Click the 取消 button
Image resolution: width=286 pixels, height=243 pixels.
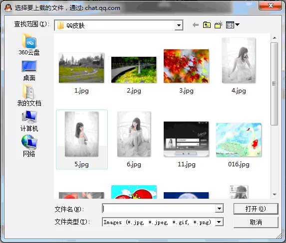click(x=256, y=222)
